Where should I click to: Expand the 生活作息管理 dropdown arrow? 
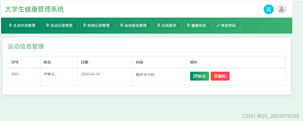click(x=37, y=25)
